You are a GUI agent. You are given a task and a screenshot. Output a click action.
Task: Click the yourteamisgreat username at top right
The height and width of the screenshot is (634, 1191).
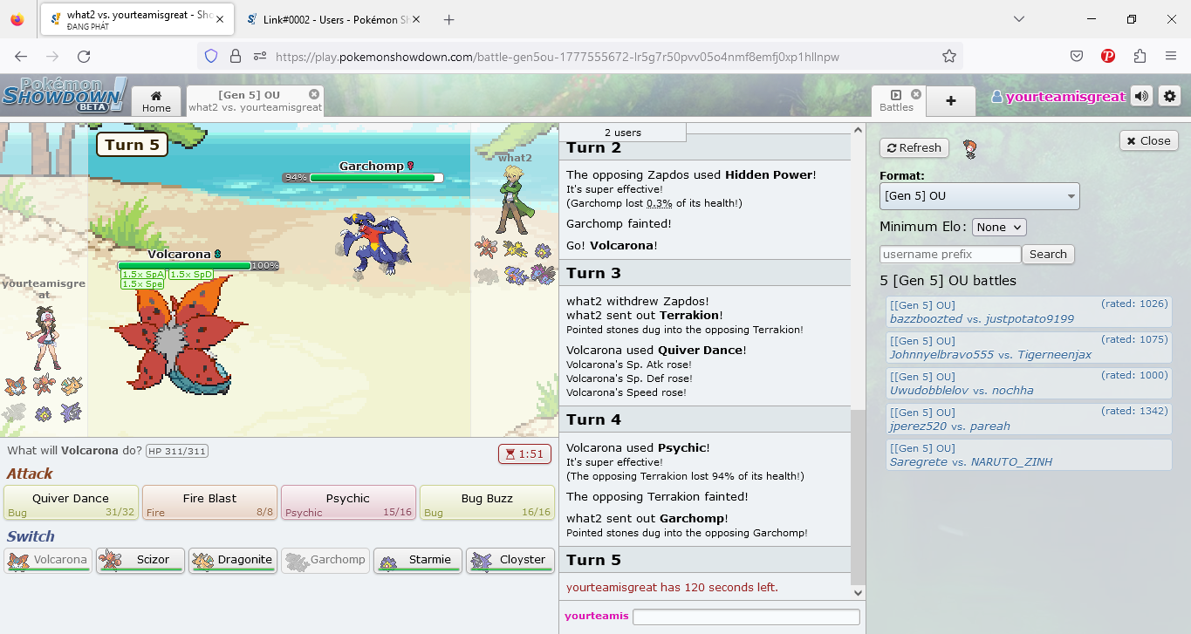1058,97
